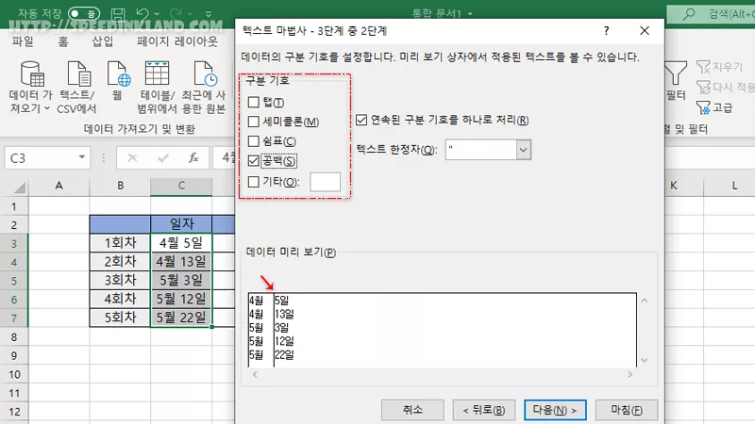
Task: Open the Get Data (데이터 가져오기) icon
Action: pos(32,73)
